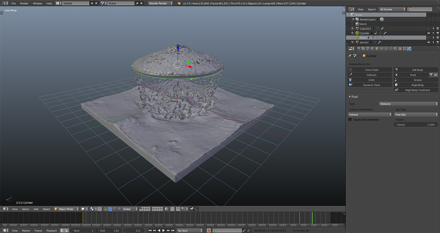Open the Render menu

[24, 3]
